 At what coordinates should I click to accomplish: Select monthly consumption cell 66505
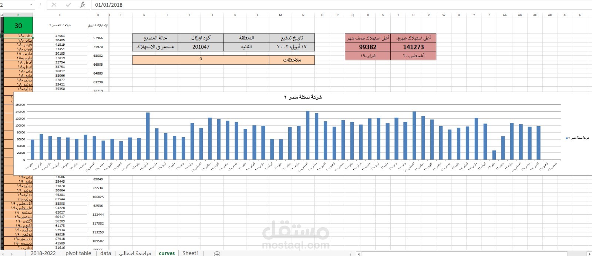[x=98, y=65]
